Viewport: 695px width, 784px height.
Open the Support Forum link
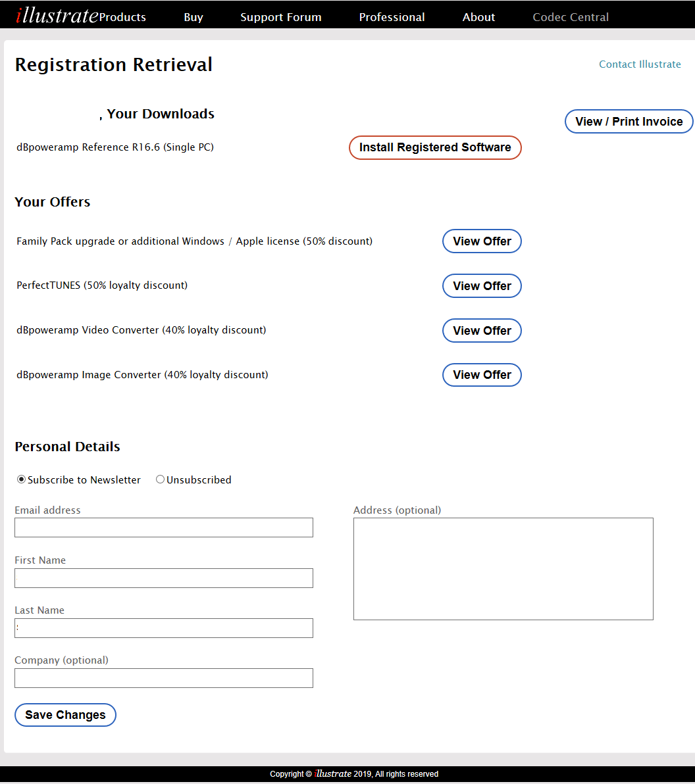281,17
